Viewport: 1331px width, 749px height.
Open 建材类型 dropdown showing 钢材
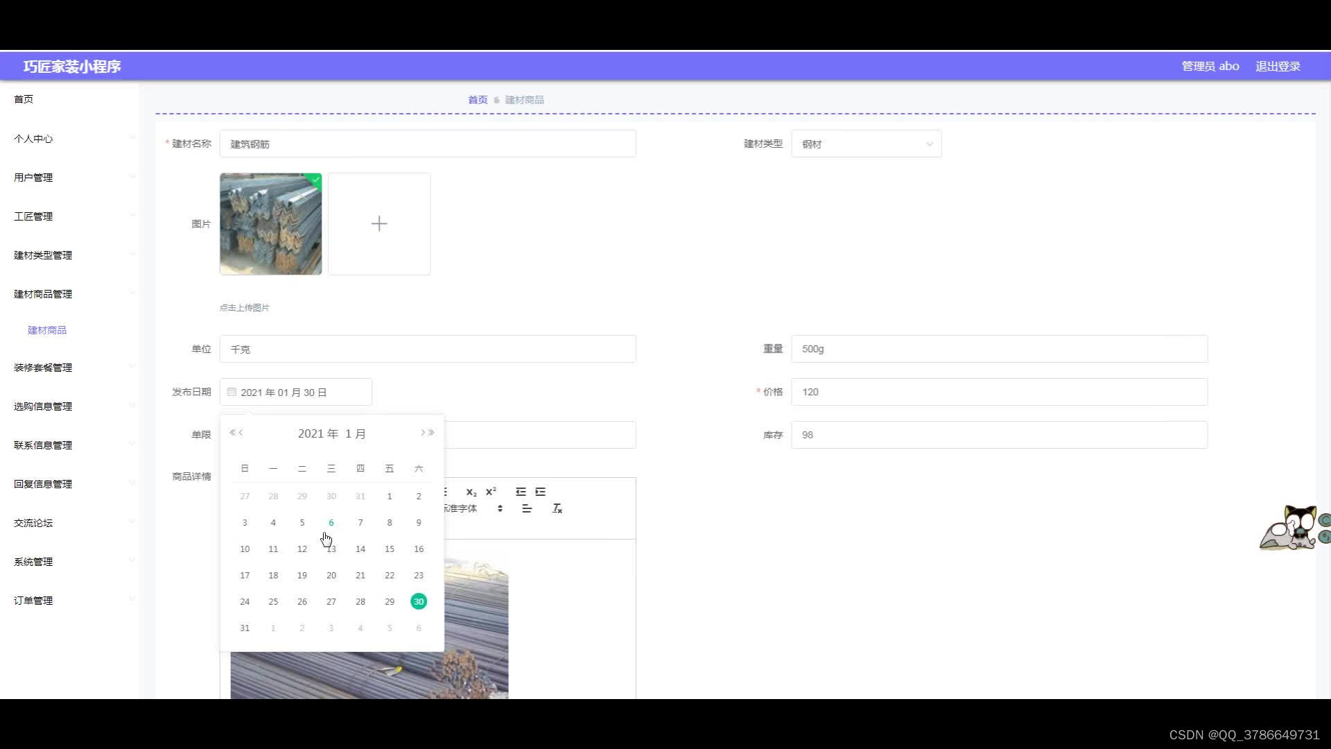866,144
